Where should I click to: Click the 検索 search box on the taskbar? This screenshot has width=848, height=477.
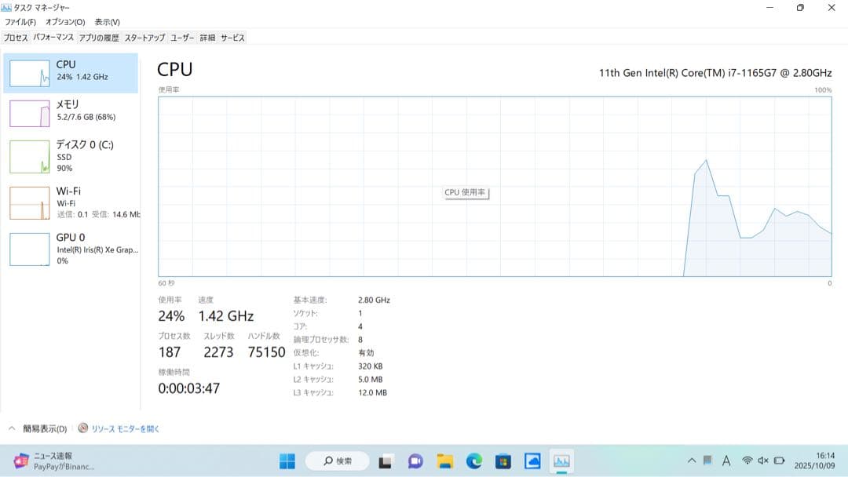point(337,461)
